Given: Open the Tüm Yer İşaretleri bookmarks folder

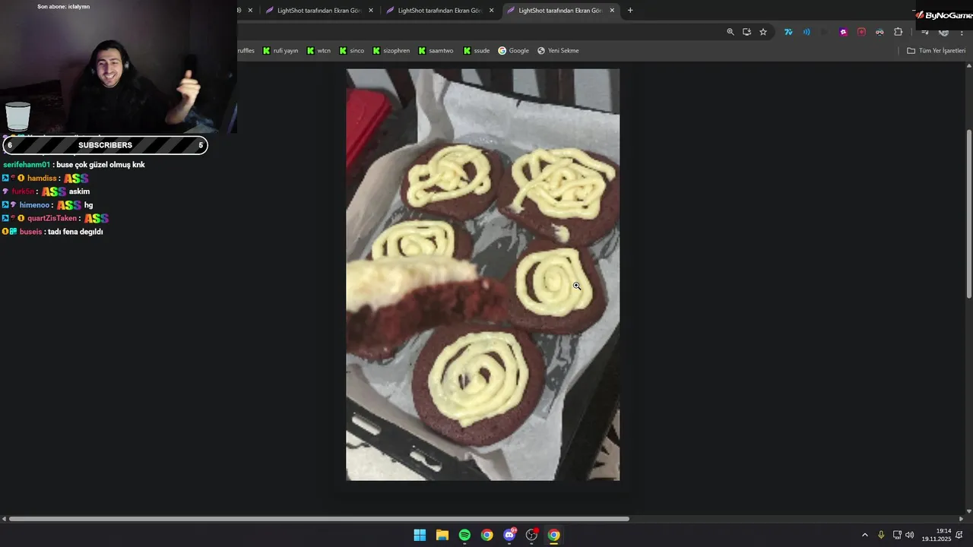Looking at the screenshot, I should click(x=937, y=51).
